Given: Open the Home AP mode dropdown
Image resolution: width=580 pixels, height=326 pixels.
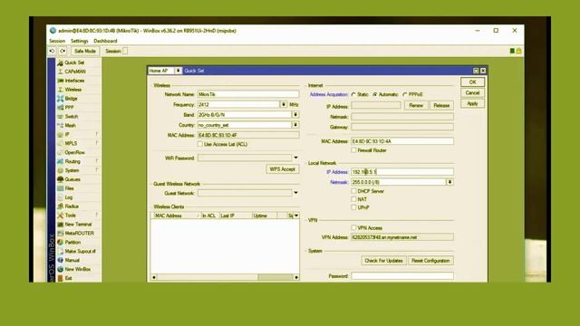Looking at the screenshot, I should (178, 71).
